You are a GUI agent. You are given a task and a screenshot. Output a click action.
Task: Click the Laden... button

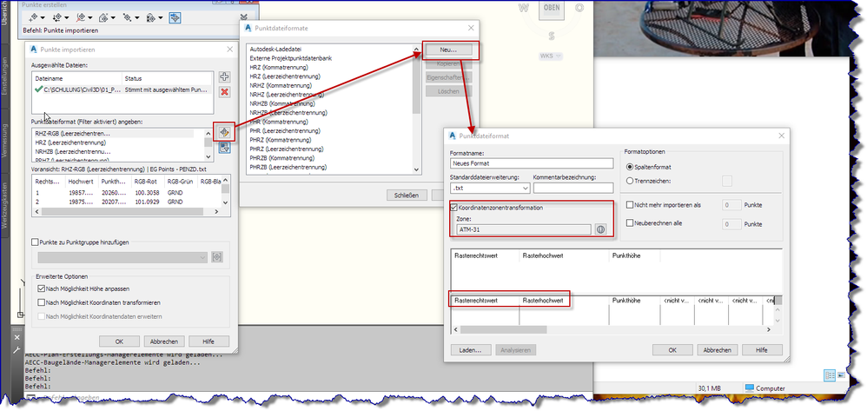[x=471, y=350]
